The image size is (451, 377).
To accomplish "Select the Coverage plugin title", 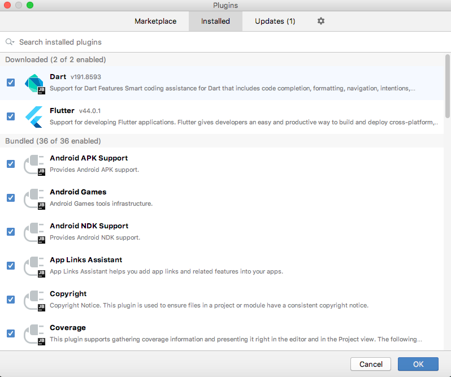I will point(68,328).
